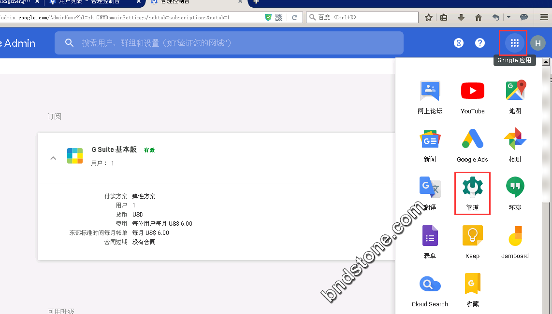Open 地图 (Maps) app
The height and width of the screenshot is (314, 552).
click(515, 97)
